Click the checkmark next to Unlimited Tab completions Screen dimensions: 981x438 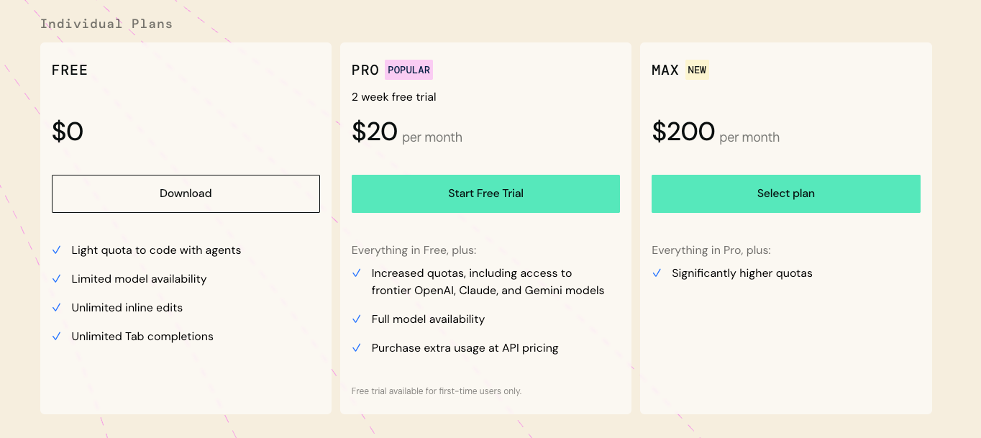57,336
